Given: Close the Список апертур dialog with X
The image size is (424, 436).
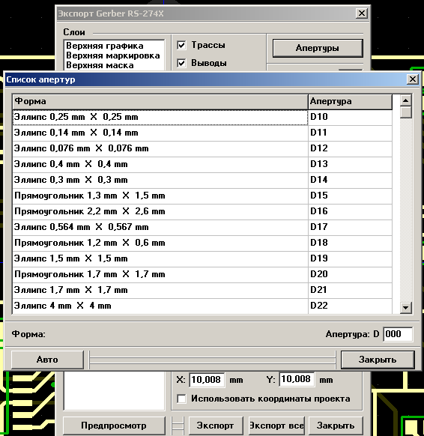Looking at the screenshot, I should (412, 79).
